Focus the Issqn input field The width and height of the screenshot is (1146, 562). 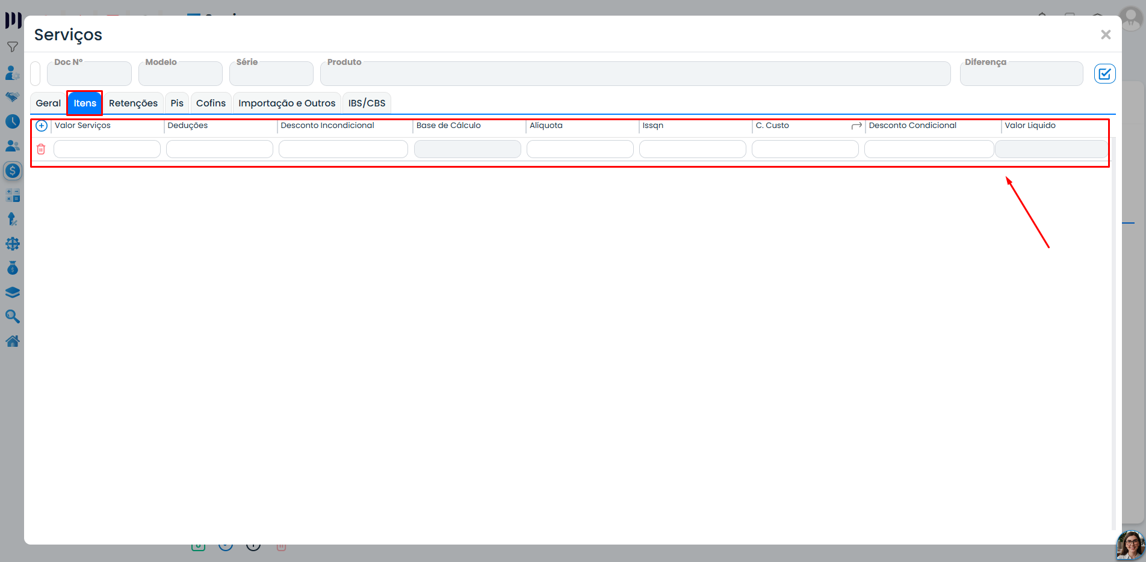tap(693, 149)
